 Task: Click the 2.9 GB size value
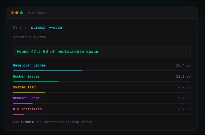(184, 109)
